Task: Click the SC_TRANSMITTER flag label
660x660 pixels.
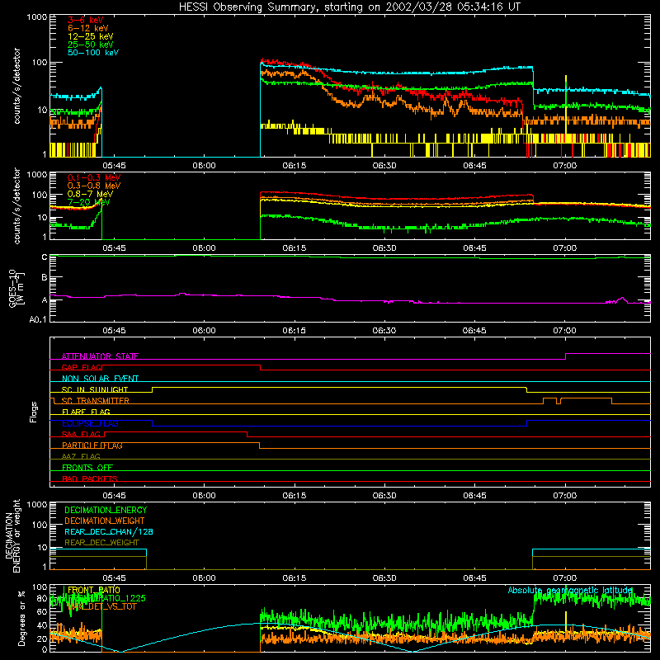Action: (x=95, y=401)
